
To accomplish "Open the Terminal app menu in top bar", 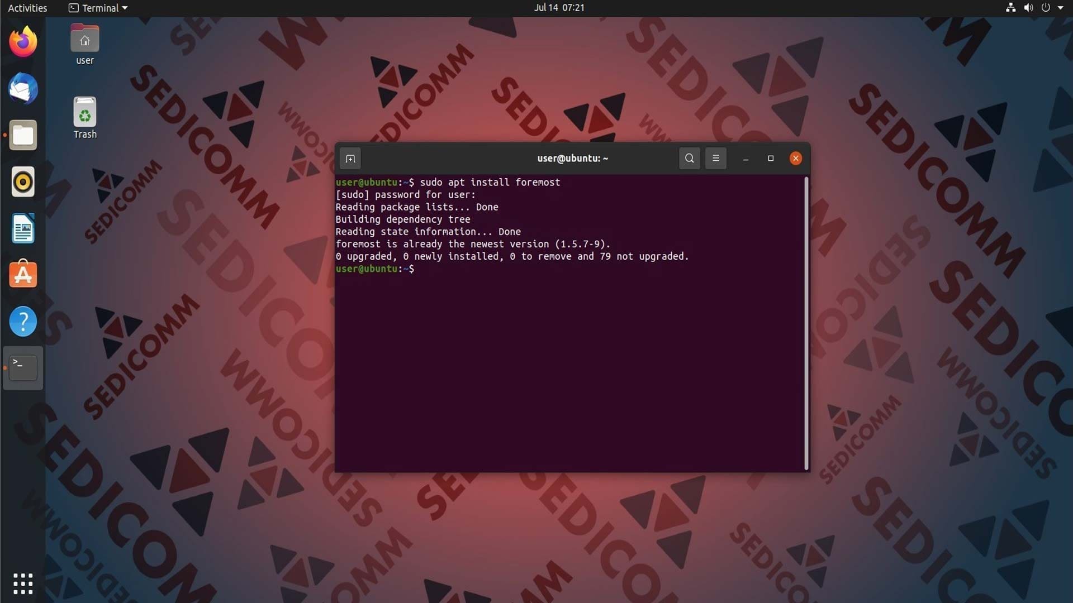I will tap(98, 8).
